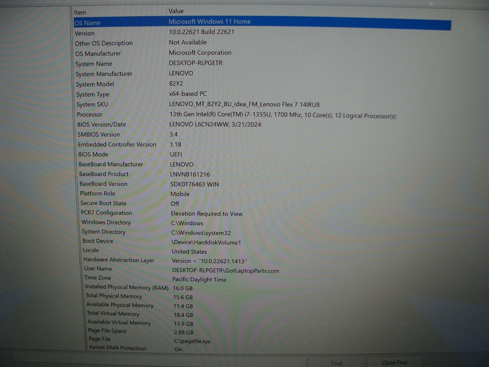This screenshot has width=489, height=367.
Task: Select the PCR7 Configuration row
Action: 106,213
